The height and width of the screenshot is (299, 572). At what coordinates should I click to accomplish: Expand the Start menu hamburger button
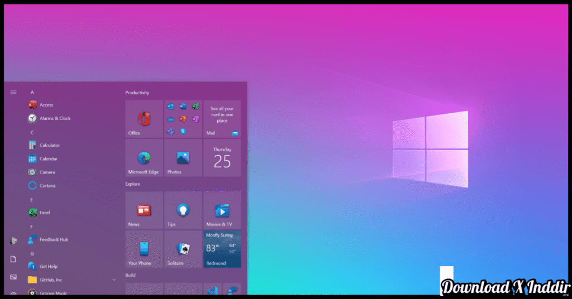[13, 92]
